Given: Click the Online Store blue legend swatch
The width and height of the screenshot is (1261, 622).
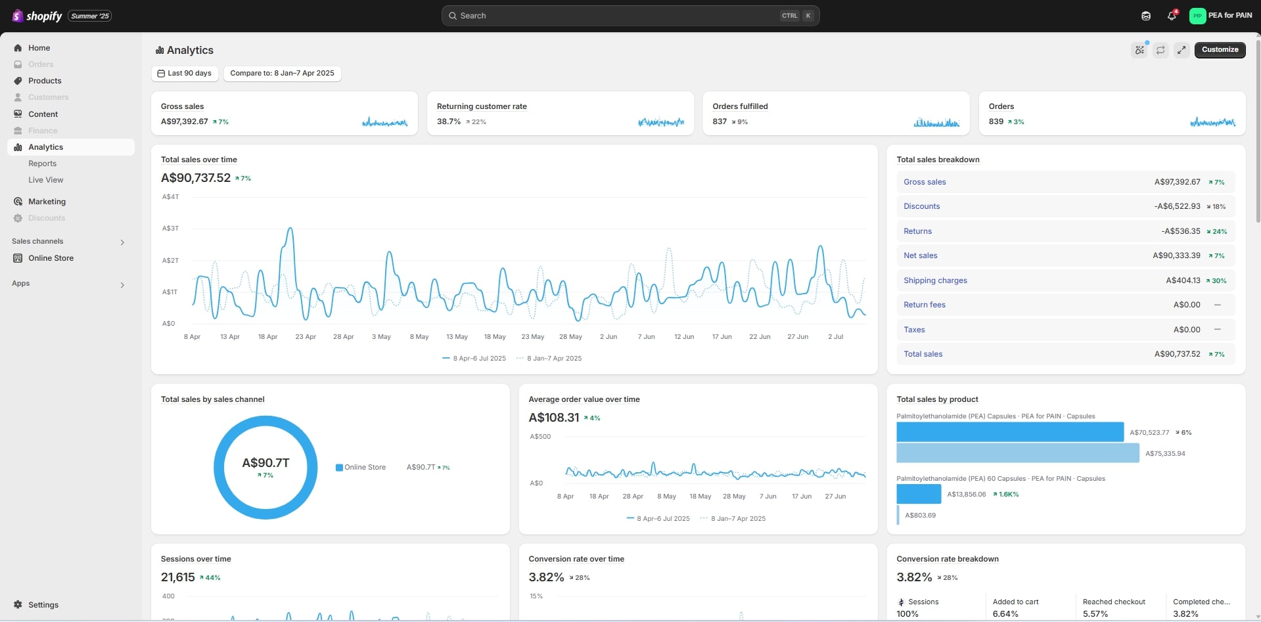Looking at the screenshot, I should 339,468.
